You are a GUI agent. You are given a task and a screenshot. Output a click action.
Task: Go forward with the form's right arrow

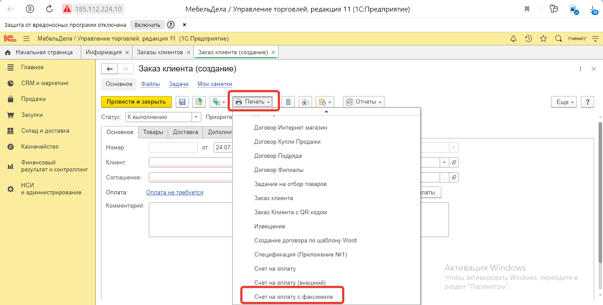[125, 69]
